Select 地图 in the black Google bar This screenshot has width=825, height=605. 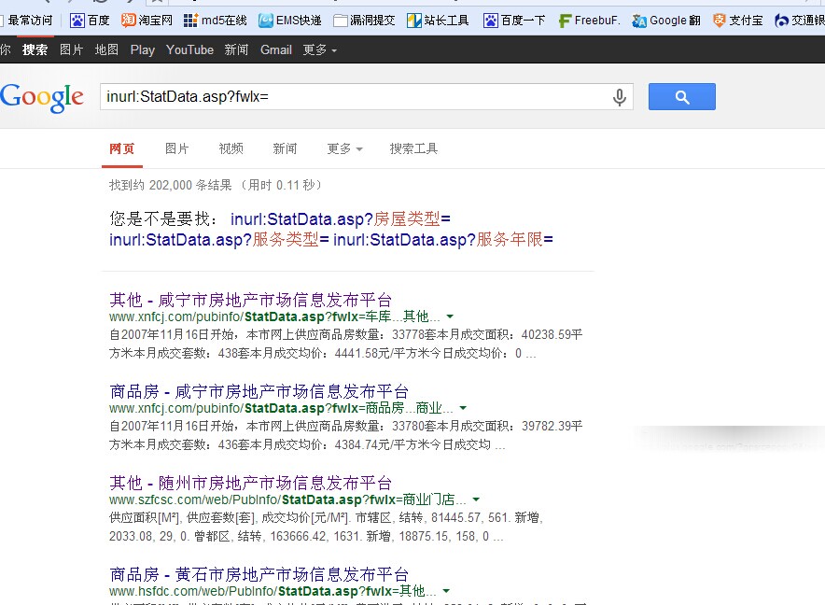(x=106, y=50)
